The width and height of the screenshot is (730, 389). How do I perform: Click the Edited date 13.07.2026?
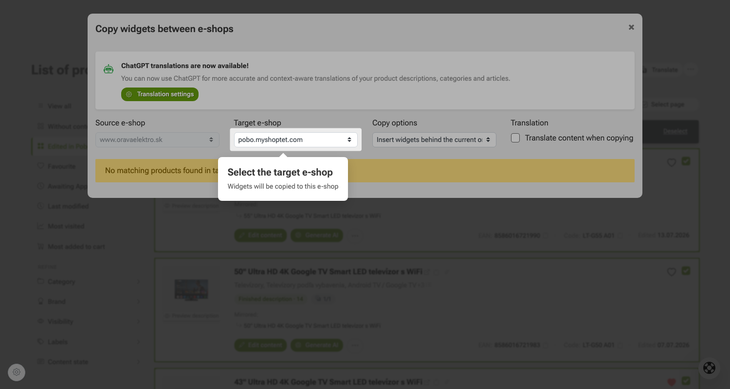674,235
